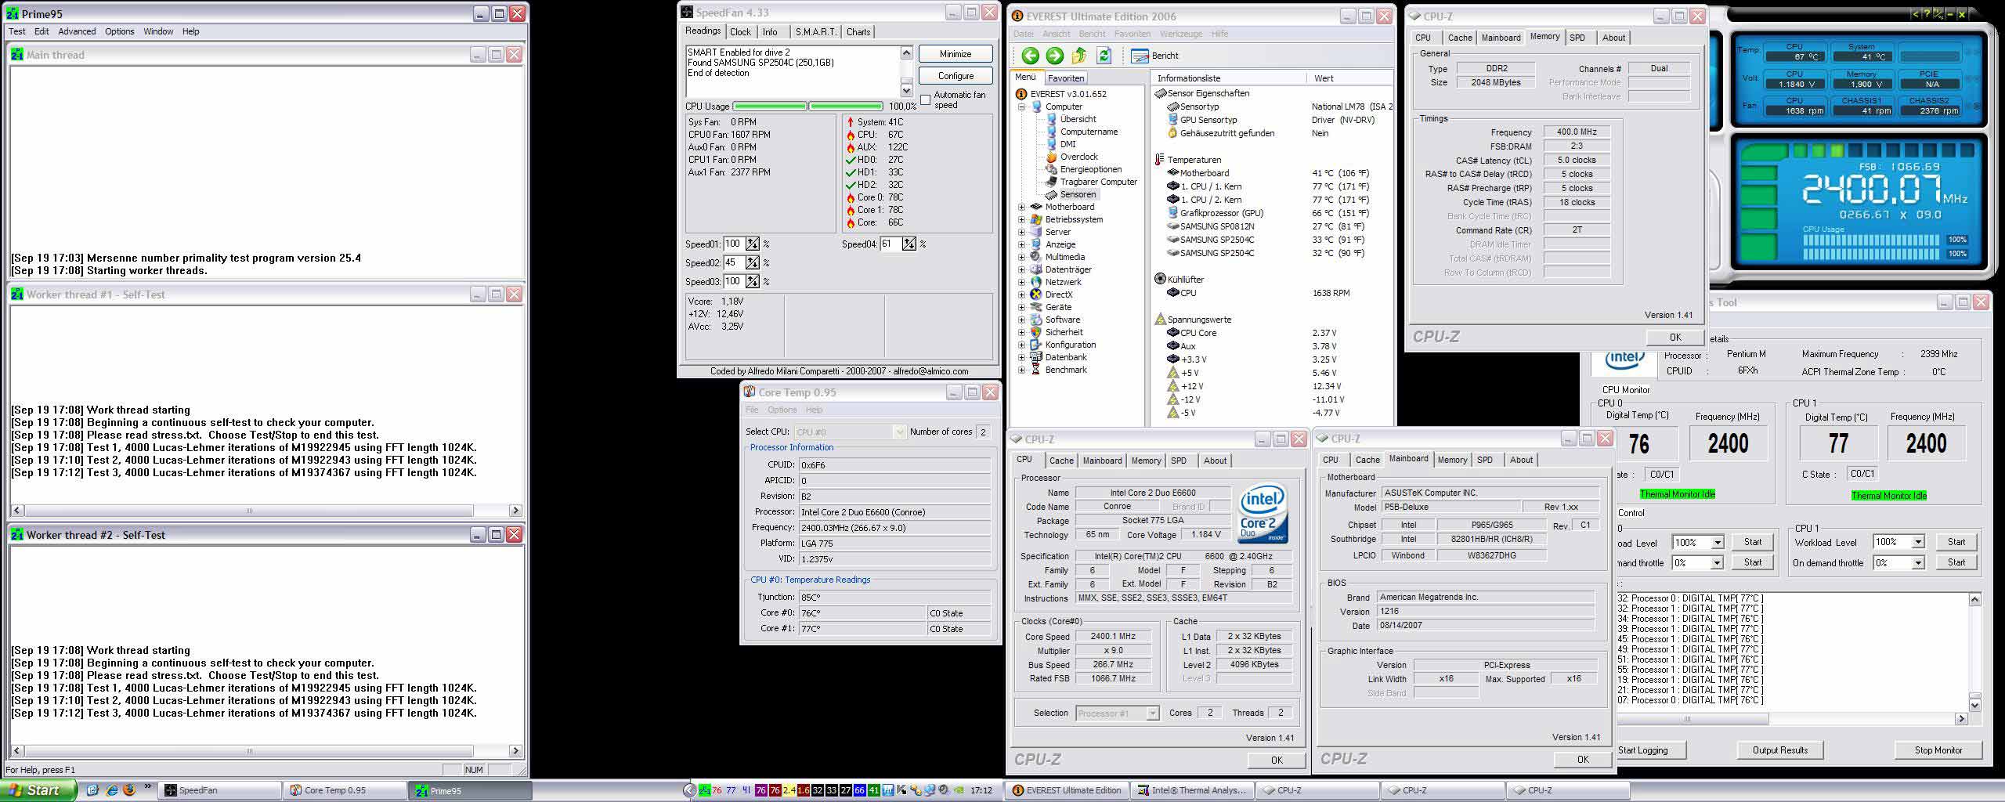Expand the Anzeige node in EVEREST tree
The height and width of the screenshot is (802, 2005).
tap(1021, 244)
